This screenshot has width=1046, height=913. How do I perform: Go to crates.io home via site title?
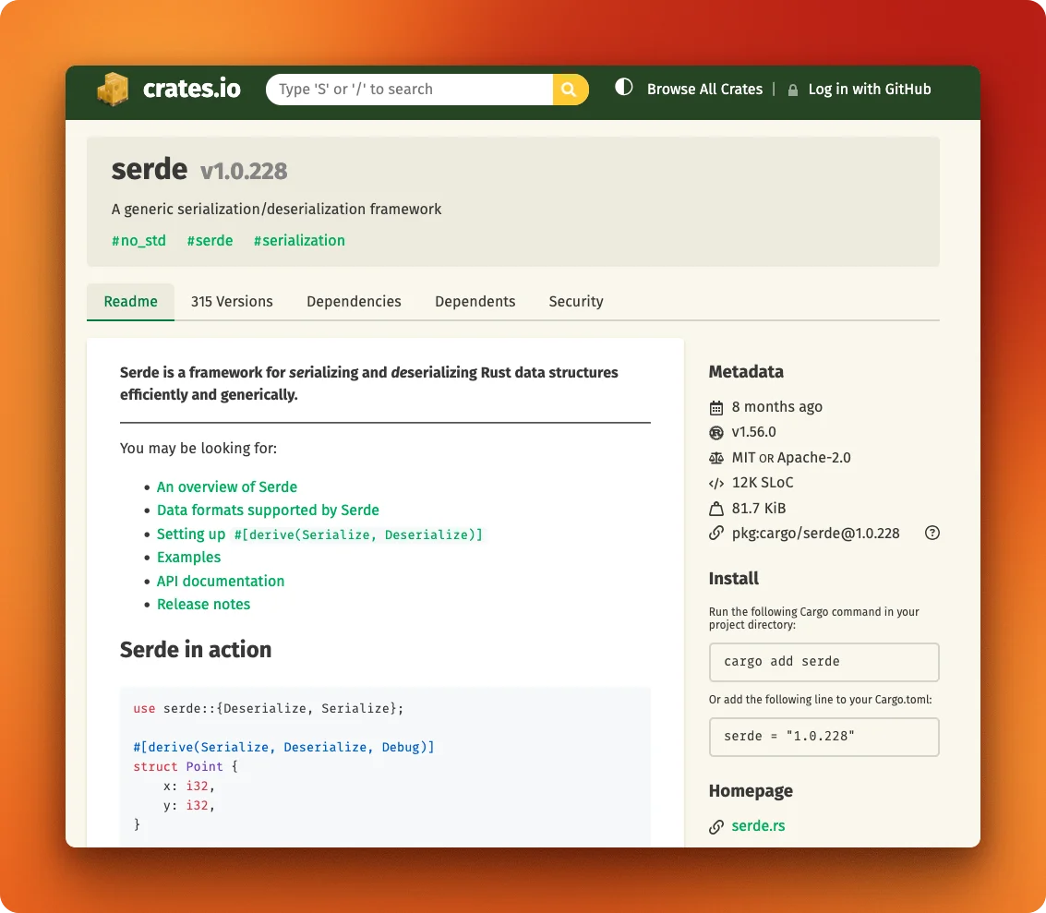191,89
